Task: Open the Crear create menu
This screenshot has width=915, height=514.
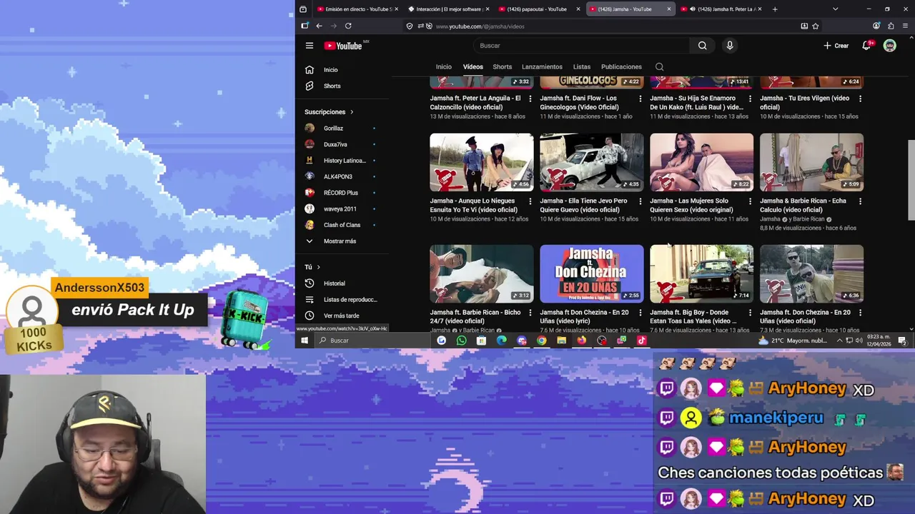Action: click(836, 46)
